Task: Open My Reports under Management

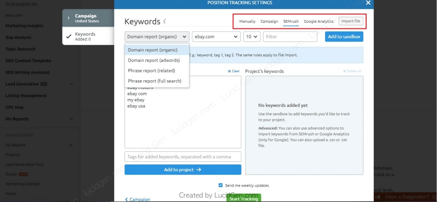Action: (x=16, y=145)
